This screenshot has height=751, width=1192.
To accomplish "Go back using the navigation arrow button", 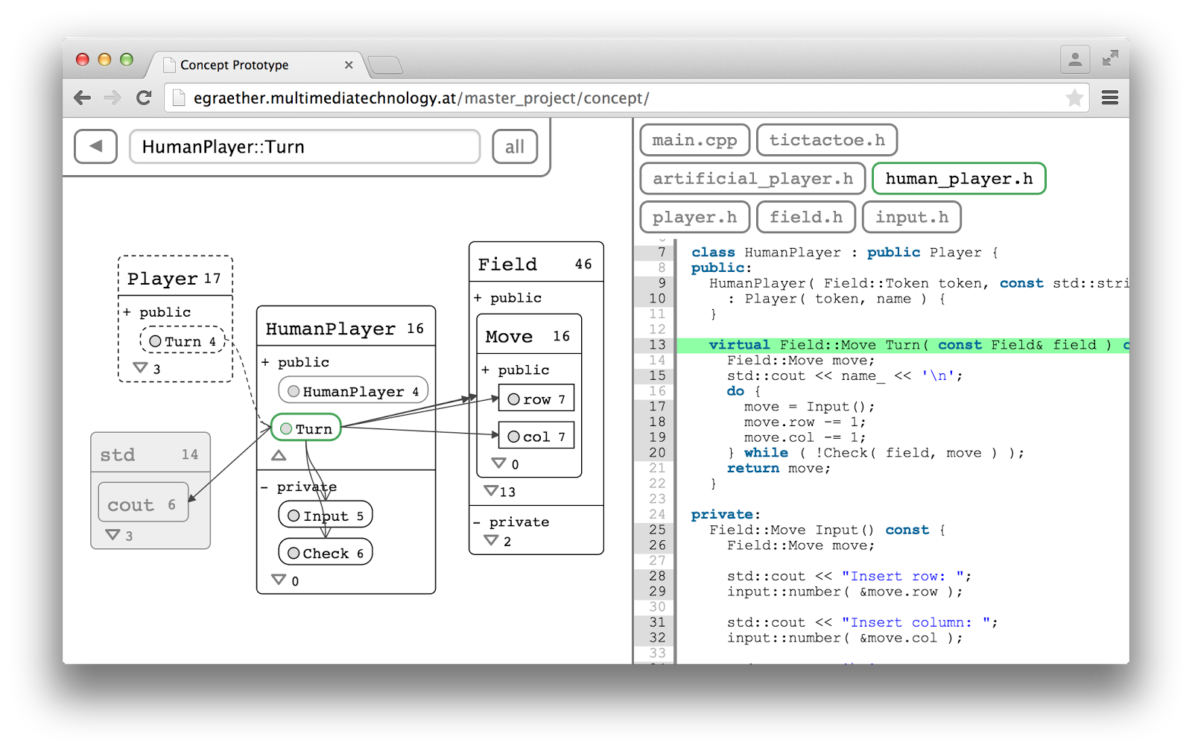I will (95, 146).
